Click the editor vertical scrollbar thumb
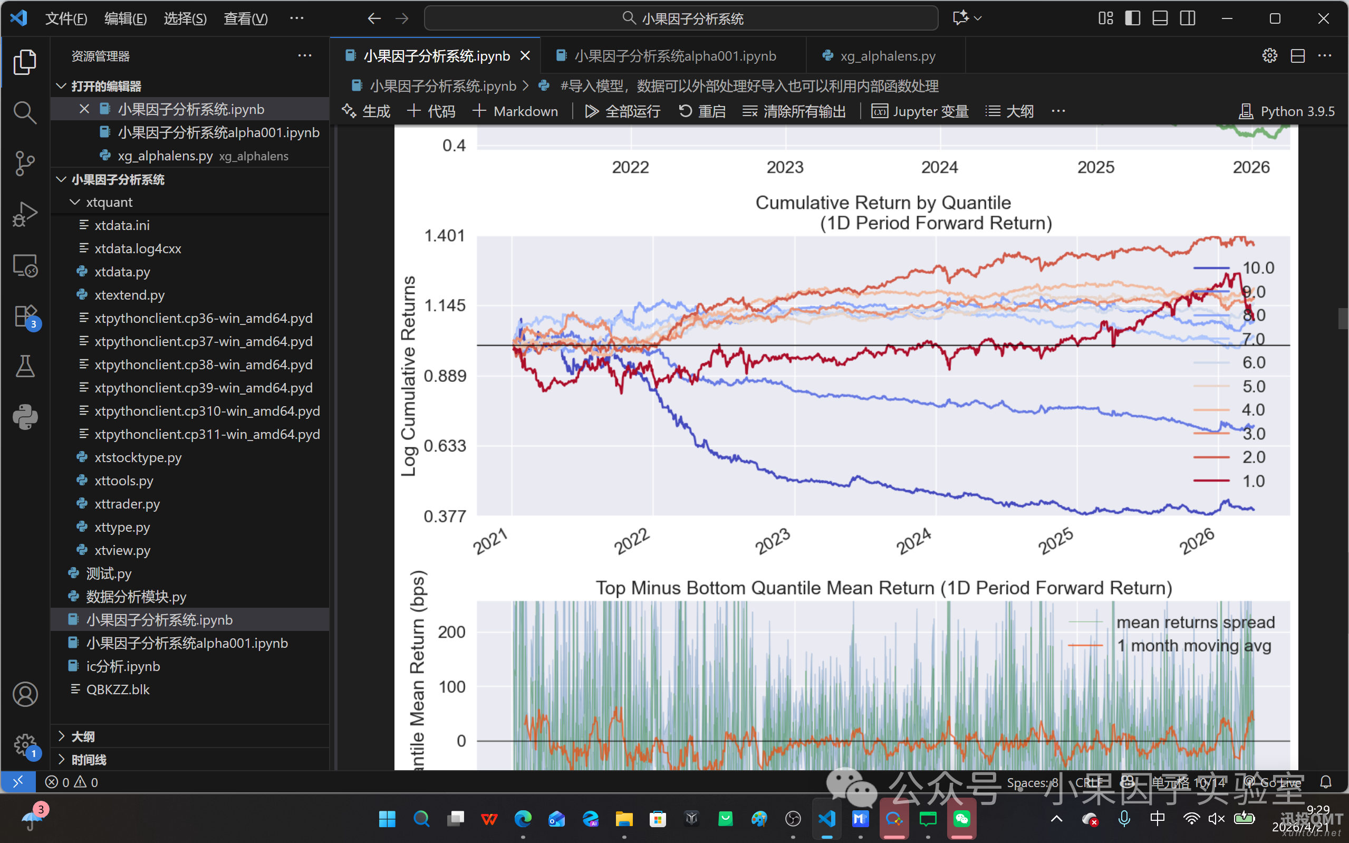Screen dimensions: 1349x843 click(1342, 318)
